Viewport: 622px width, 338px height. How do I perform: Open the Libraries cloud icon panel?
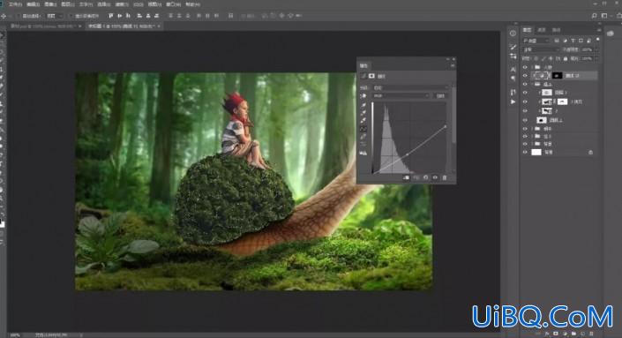(x=611, y=34)
